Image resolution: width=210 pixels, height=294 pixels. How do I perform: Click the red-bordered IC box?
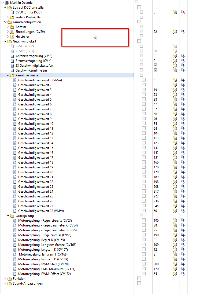(x=95, y=37)
